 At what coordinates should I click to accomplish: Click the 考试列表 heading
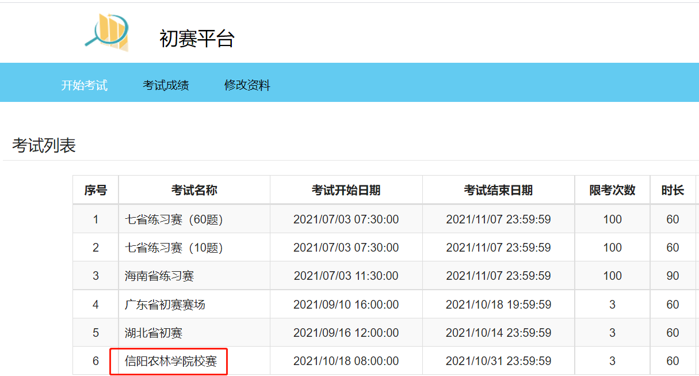(44, 146)
